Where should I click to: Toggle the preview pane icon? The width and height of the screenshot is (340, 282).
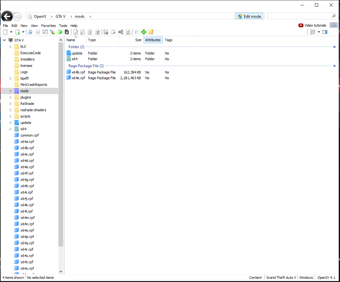[324, 32]
